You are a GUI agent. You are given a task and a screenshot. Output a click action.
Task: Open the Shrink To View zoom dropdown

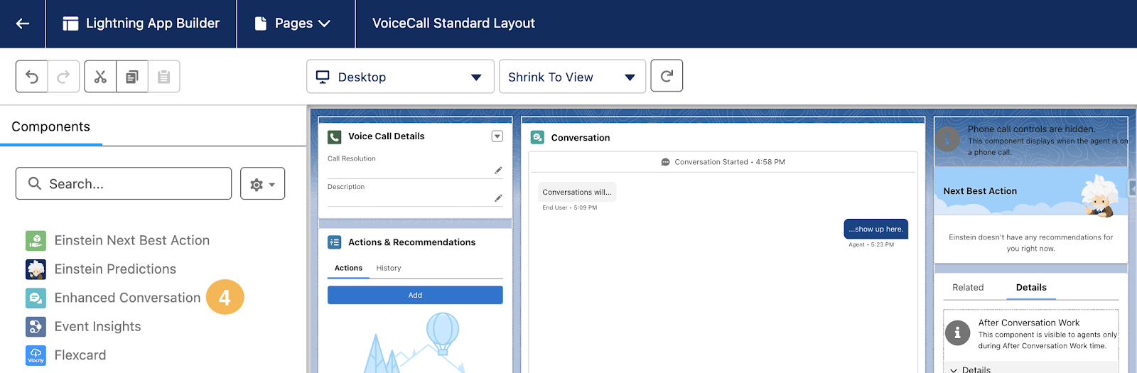click(573, 77)
